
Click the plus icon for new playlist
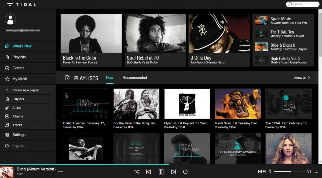(x=7, y=90)
